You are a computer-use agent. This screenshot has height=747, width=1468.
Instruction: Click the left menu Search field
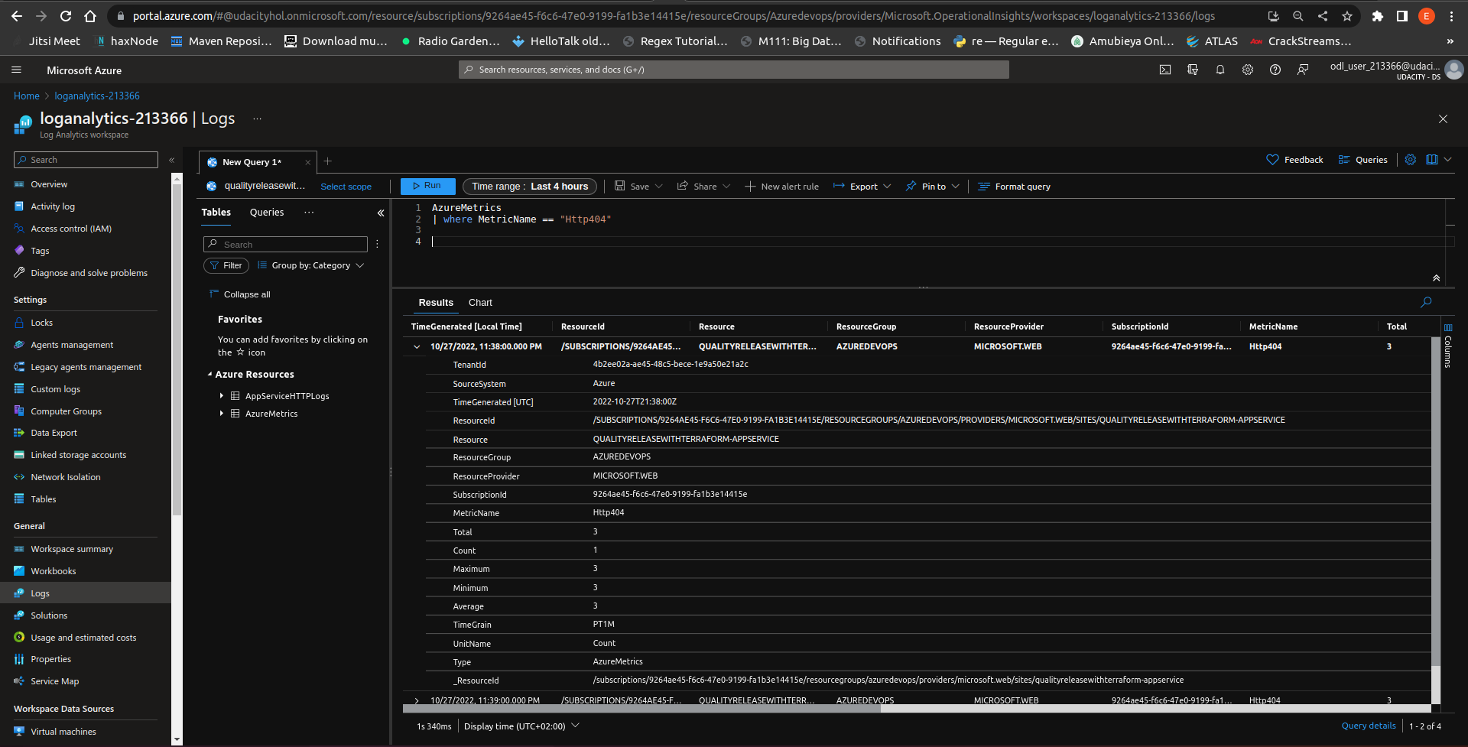tap(86, 160)
